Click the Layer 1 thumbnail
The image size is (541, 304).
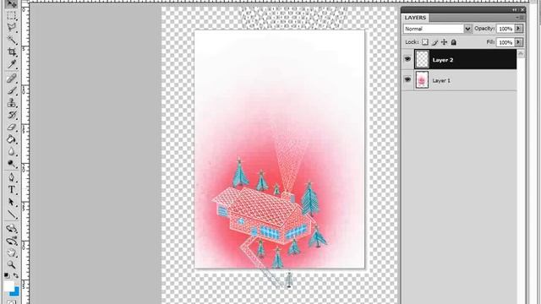[422, 80]
